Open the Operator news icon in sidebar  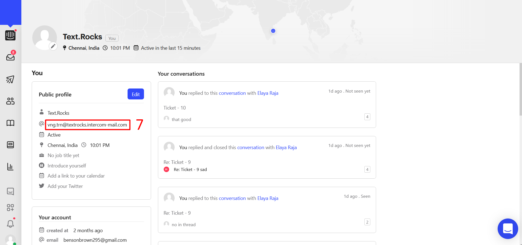[x=10, y=145]
